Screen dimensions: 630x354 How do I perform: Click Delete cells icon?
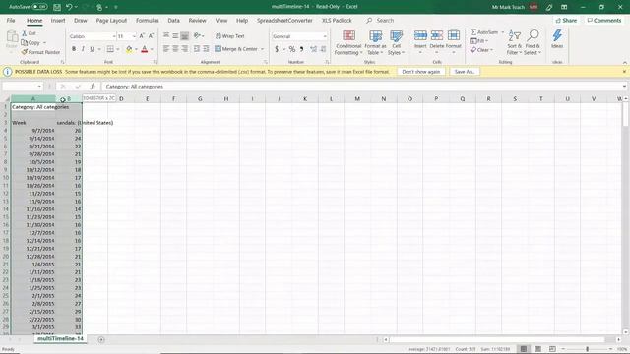point(437,35)
